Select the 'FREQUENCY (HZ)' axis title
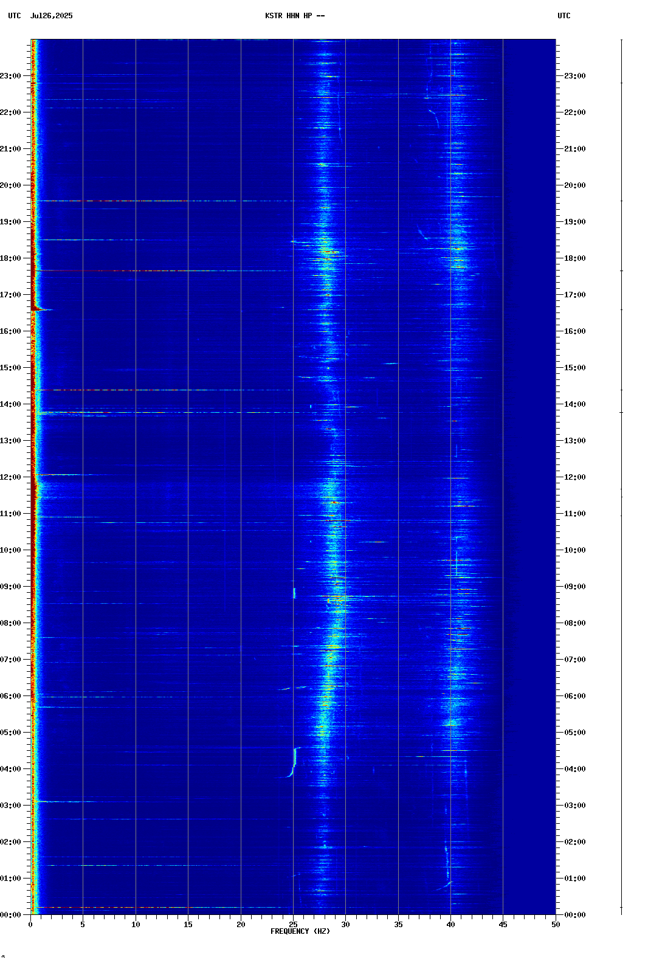 pos(300,931)
